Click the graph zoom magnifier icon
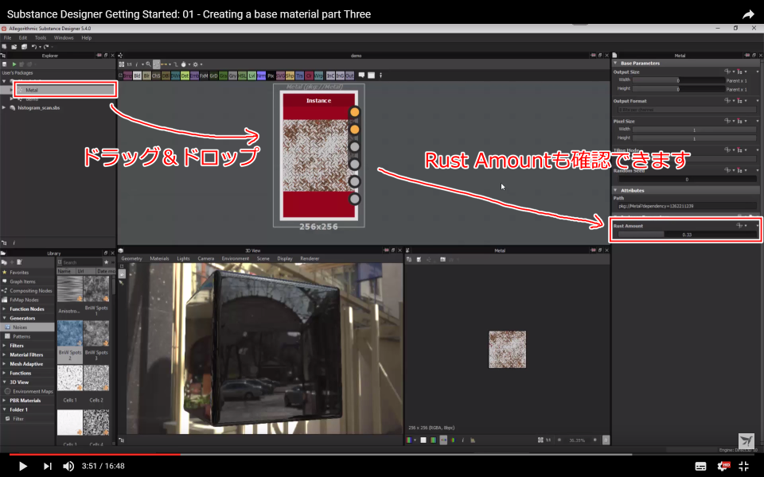This screenshot has height=477, width=764. point(148,64)
